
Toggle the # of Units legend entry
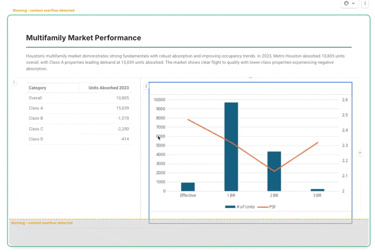(240, 207)
